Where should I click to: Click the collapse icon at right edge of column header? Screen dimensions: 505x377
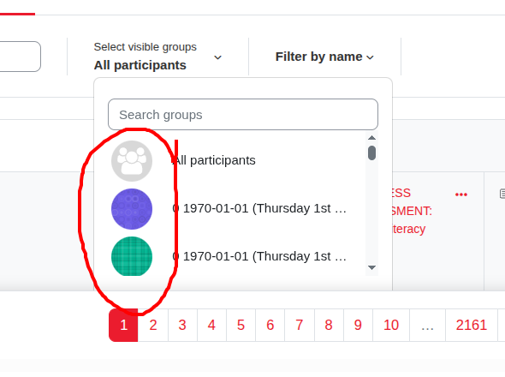pyautogui.click(x=502, y=194)
